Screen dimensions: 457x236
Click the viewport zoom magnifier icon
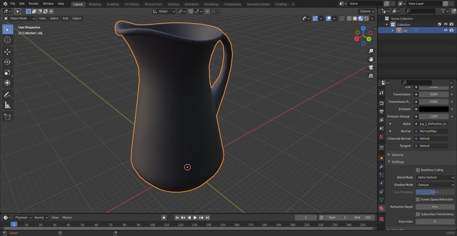(371, 51)
